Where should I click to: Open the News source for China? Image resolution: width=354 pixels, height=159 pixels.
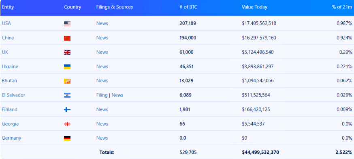pyautogui.click(x=102, y=38)
